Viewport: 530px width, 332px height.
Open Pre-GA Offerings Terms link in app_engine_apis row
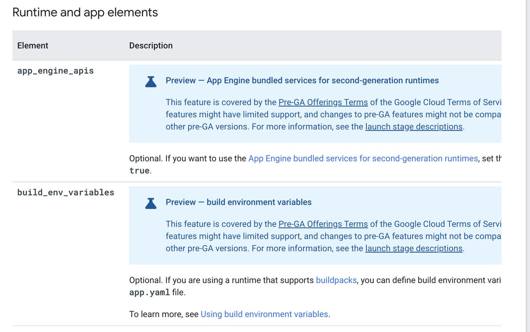323,102
